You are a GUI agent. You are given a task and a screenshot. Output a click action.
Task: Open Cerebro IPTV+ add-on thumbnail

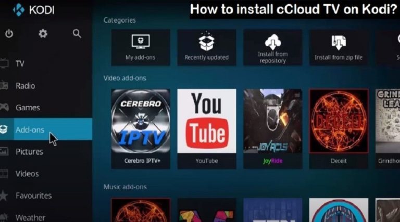pos(141,121)
